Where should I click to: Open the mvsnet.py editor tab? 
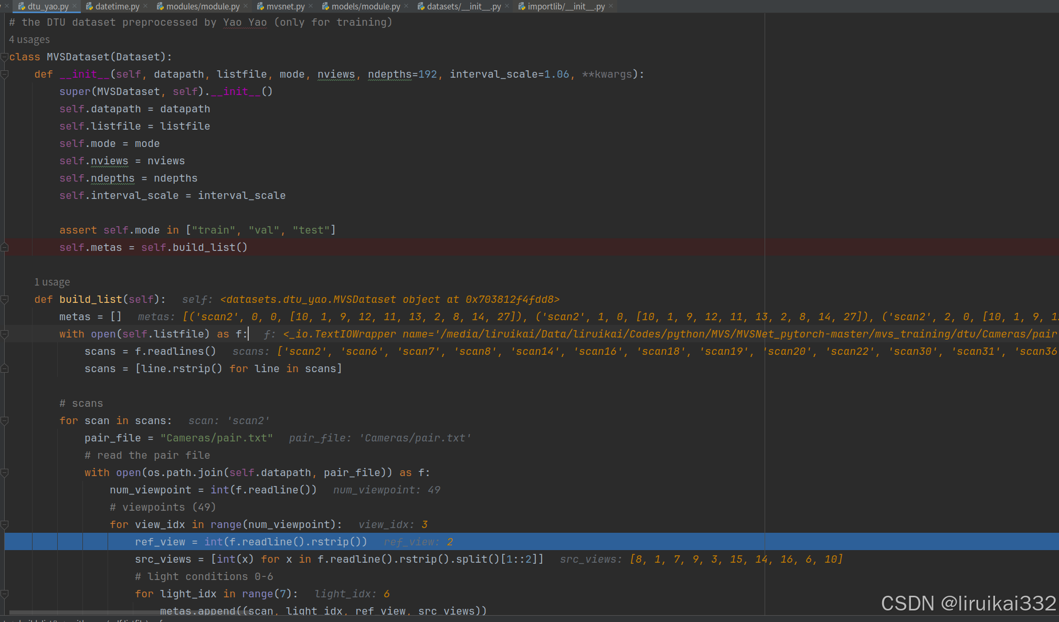[285, 6]
